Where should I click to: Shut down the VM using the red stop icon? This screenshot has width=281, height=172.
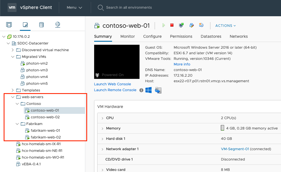(x=171, y=25)
